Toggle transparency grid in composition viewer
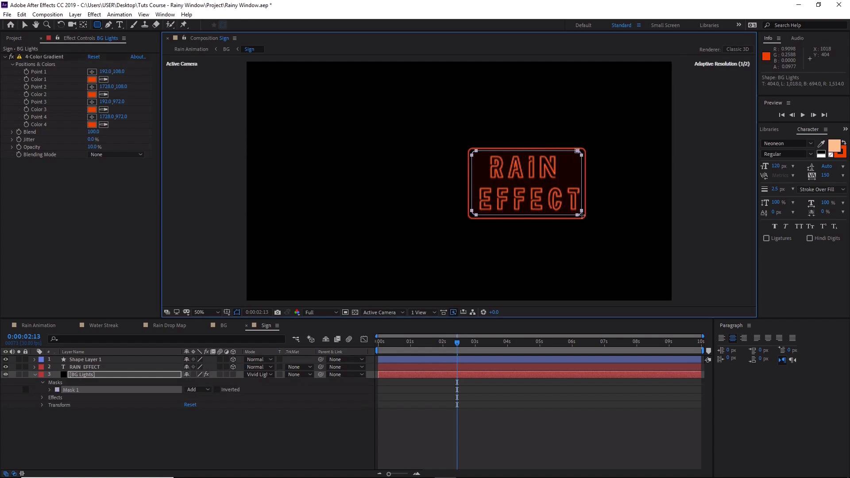850x478 pixels. (355, 312)
